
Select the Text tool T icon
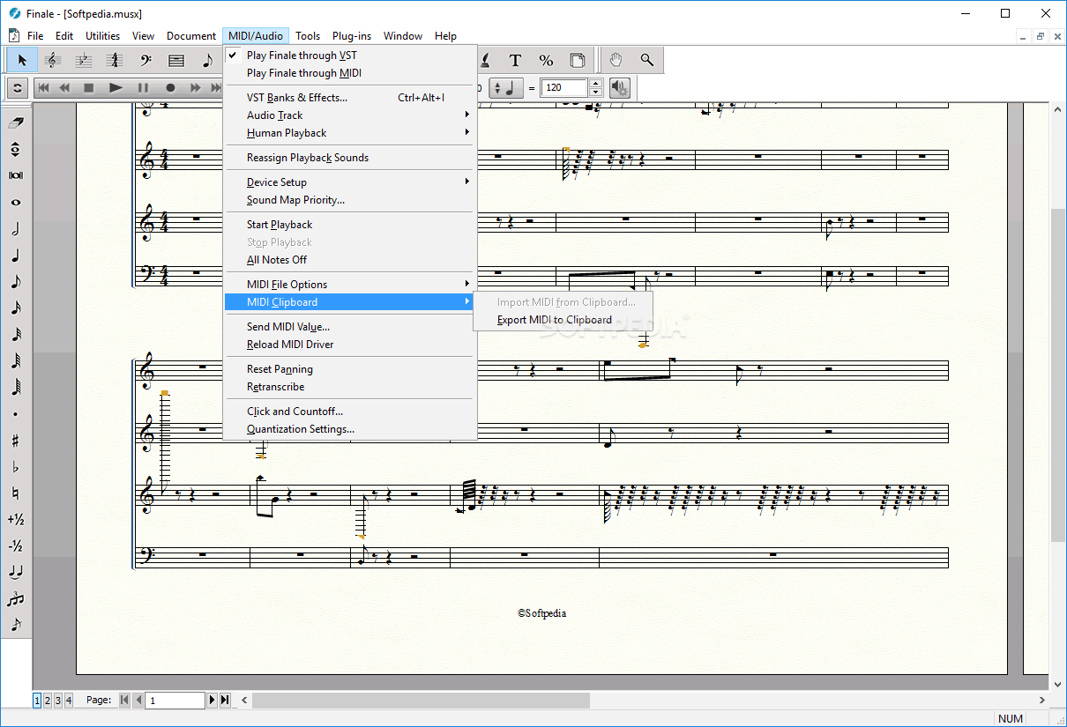click(x=516, y=60)
